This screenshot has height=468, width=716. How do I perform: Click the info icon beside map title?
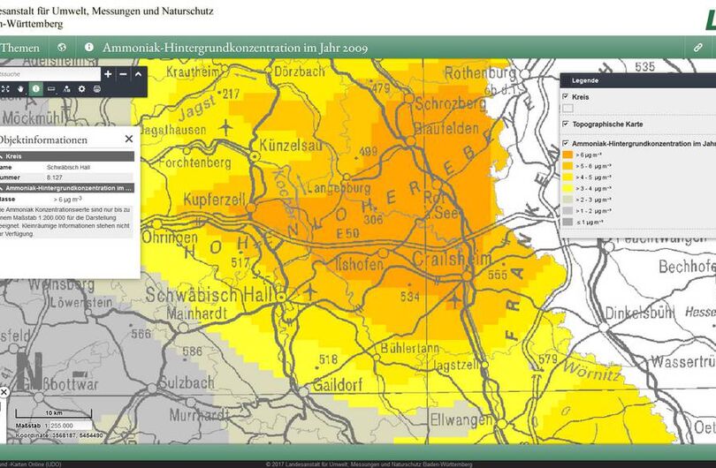[x=89, y=47]
